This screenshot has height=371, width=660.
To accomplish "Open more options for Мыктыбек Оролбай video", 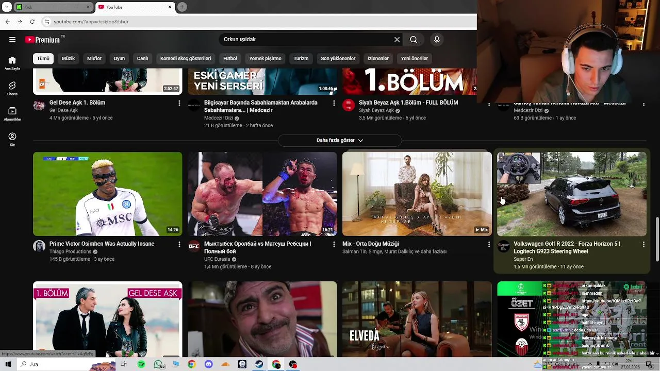I will tap(334, 244).
